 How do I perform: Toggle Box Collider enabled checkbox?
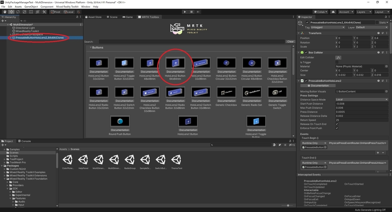point(306,52)
